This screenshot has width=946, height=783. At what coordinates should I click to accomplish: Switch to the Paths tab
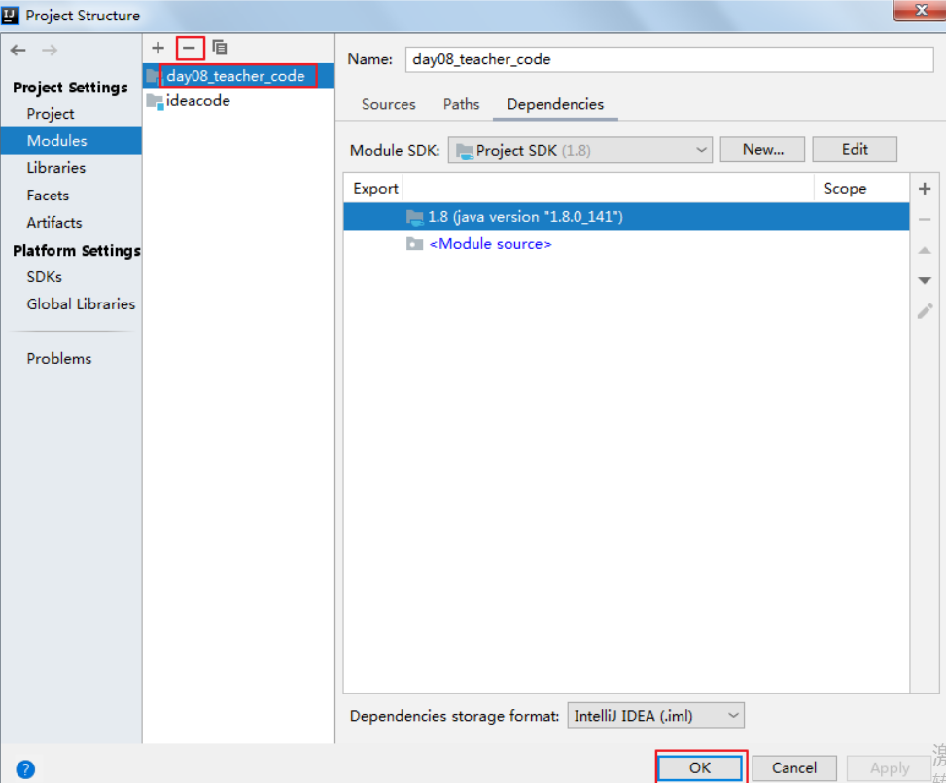[462, 104]
